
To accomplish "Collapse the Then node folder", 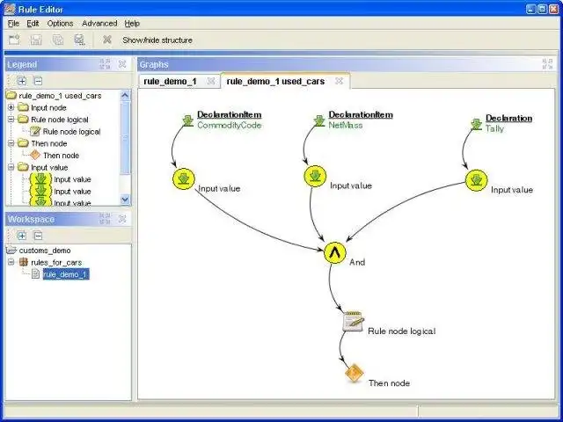I will [11, 143].
